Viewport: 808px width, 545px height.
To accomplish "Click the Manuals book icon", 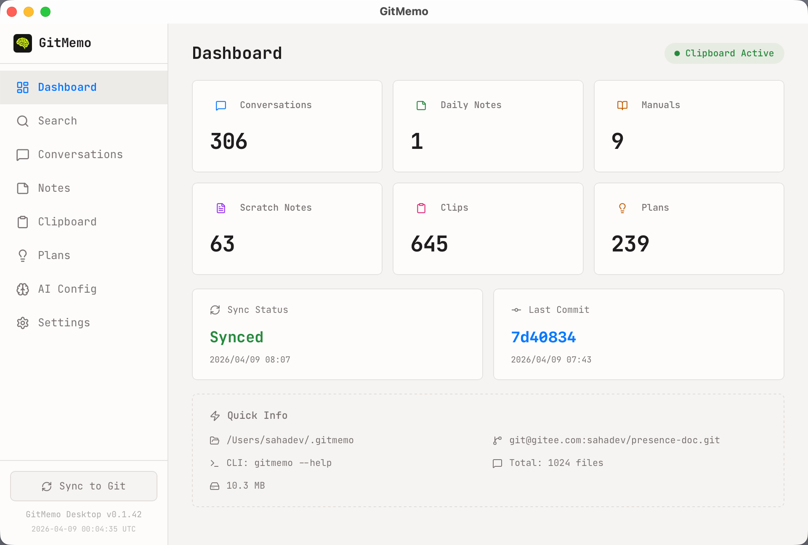I will (622, 105).
